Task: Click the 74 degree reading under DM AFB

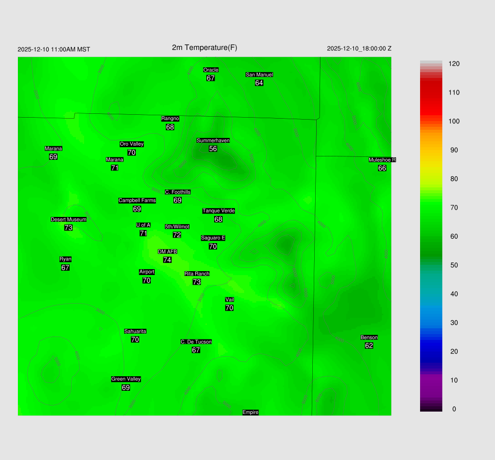Action: [167, 260]
